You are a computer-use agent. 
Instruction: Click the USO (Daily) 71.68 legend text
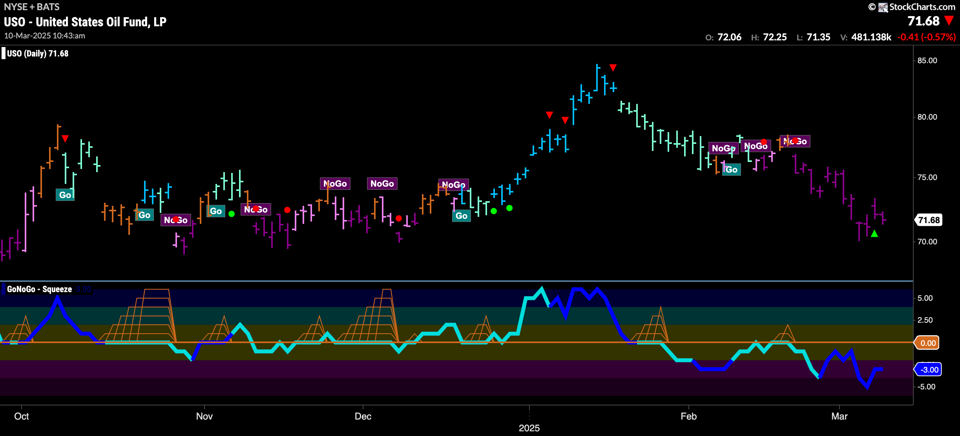tap(38, 53)
